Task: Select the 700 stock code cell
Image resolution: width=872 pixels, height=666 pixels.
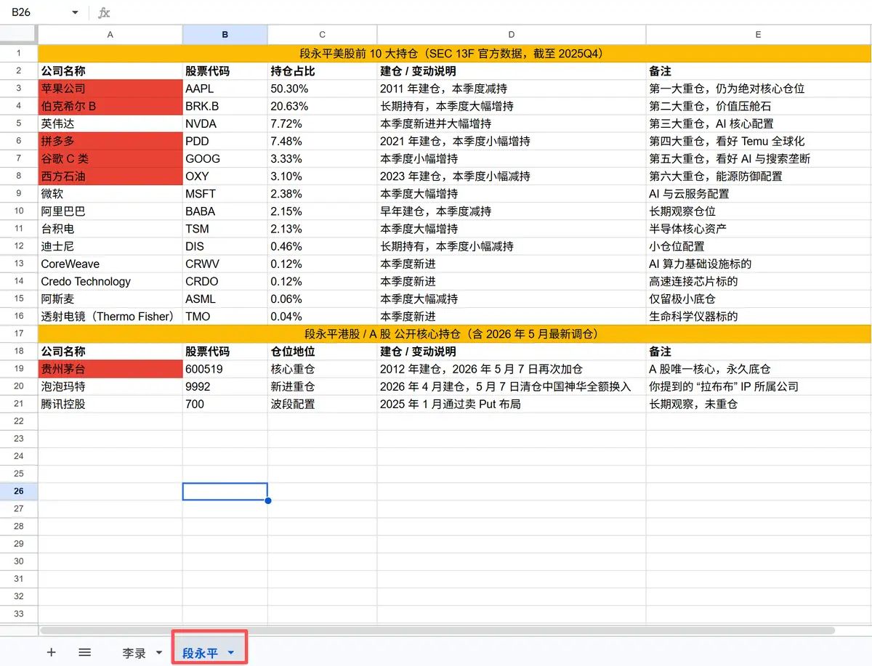Action: pos(225,404)
